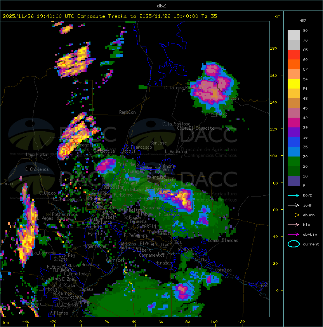Select the royal blue 35–36 dBZ swatch

pos(293,142)
